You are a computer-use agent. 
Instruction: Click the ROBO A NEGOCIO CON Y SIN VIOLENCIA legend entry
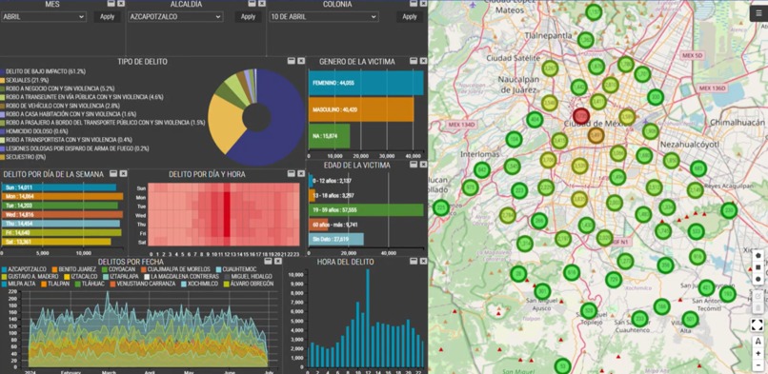(57, 89)
